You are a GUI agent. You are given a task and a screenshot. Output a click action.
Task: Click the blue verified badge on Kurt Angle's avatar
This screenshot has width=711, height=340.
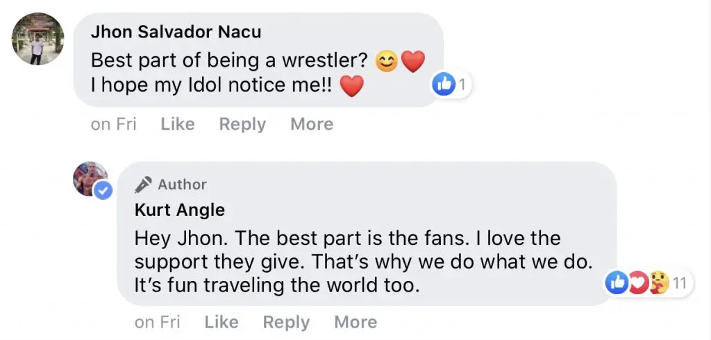coord(103,191)
